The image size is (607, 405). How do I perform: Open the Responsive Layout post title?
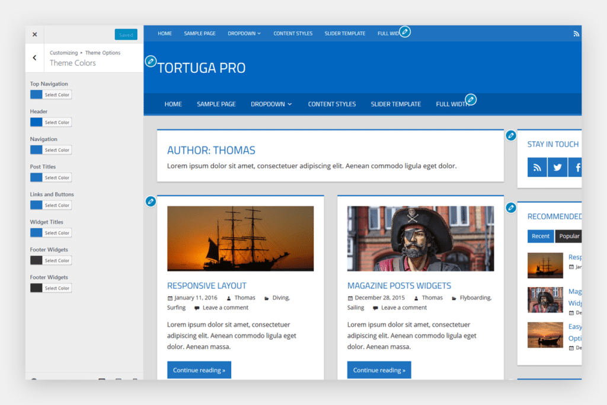click(x=207, y=286)
